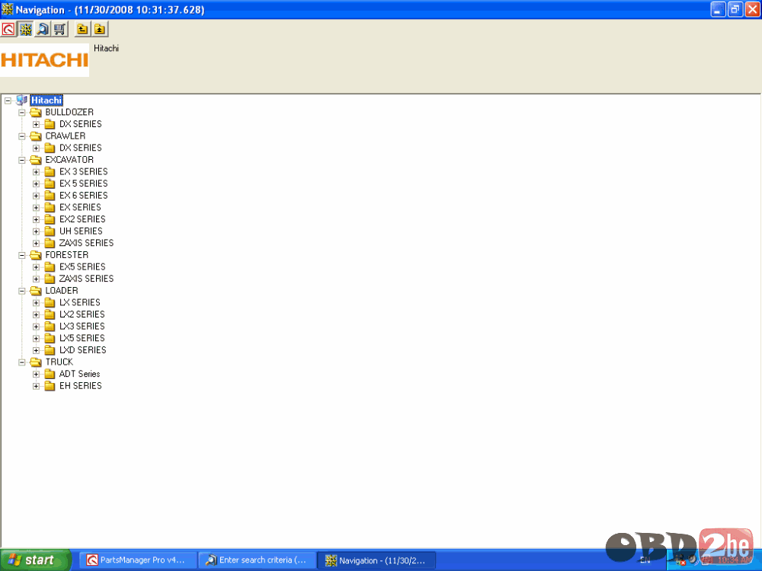Expand the EX2 SERIES node
Viewport: 762px width, 571px height.
pyautogui.click(x=36, y=219)
